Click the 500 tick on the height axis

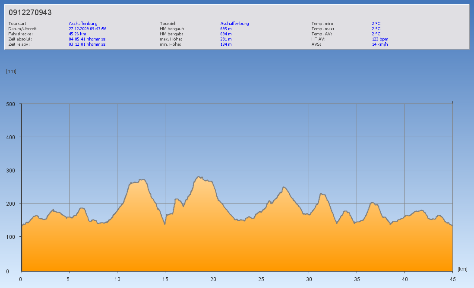coord(11,104)
